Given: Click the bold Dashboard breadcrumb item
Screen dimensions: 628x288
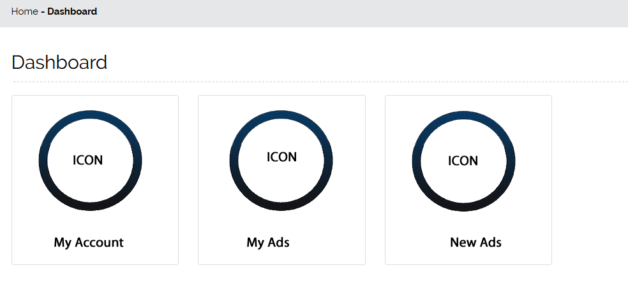Looking at the screenshot, I should pos(72,11).
